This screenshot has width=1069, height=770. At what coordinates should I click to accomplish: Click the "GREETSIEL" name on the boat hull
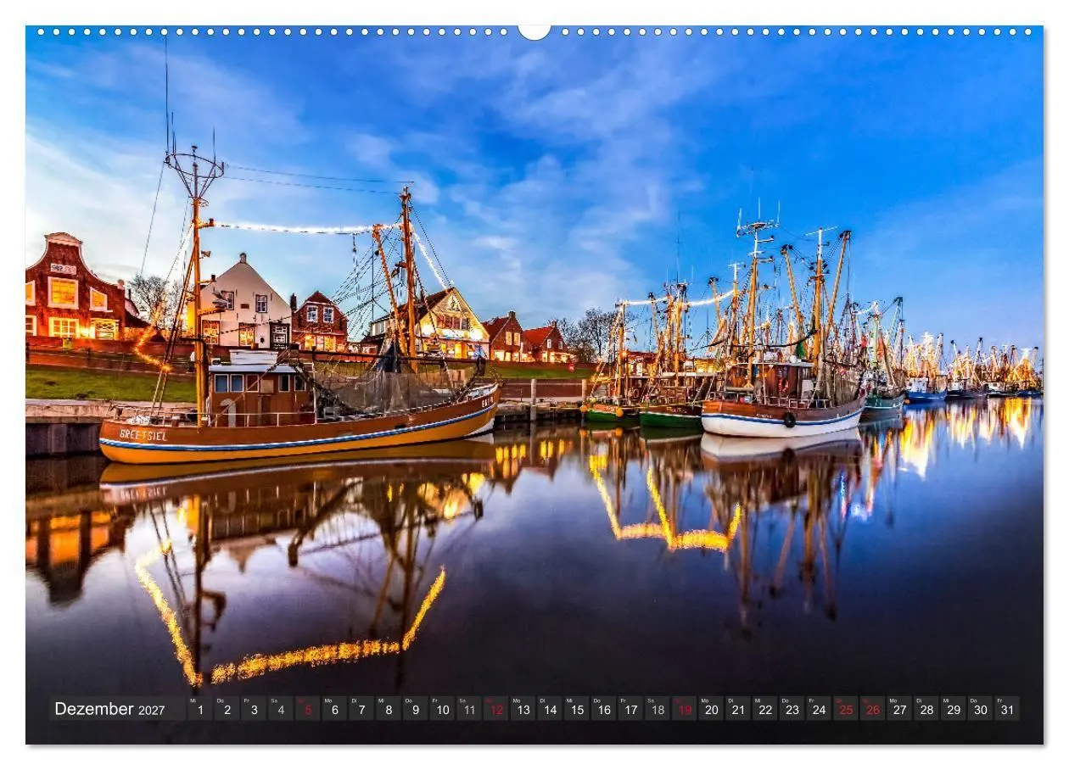point(143,435)
